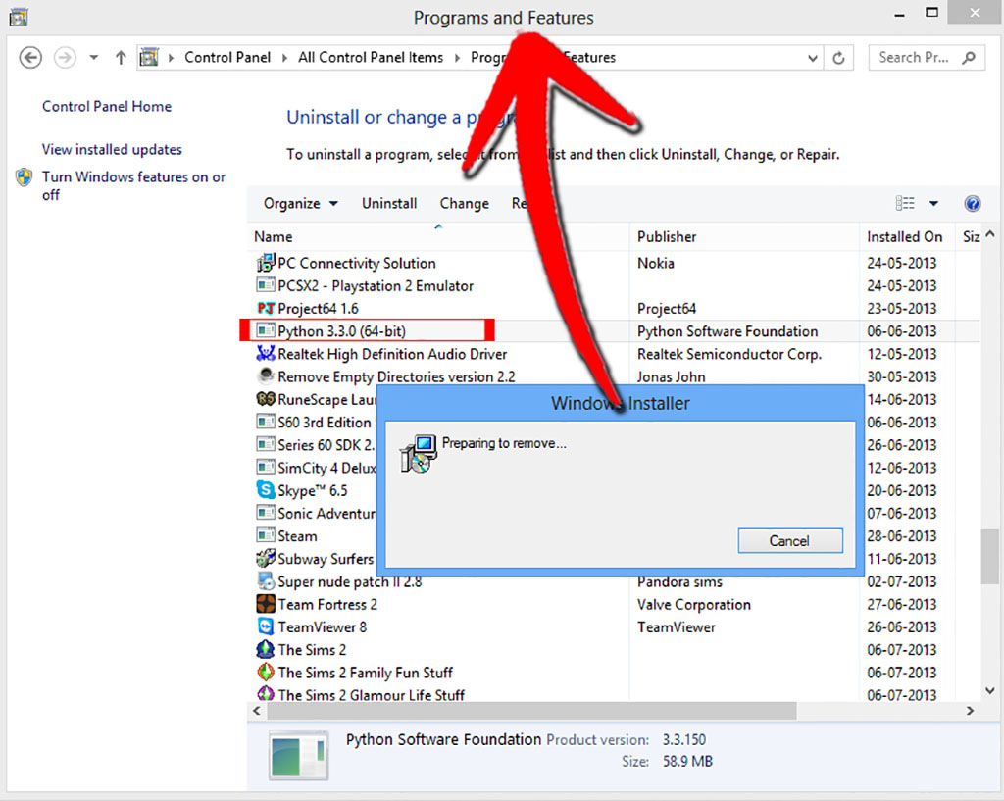Click Valve Corporation publisher cell
Screen dimensions: 1004x801
click(693, 605)
